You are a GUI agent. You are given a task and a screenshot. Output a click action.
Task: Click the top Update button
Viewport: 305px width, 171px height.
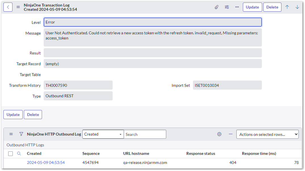[x=252, y=7]
